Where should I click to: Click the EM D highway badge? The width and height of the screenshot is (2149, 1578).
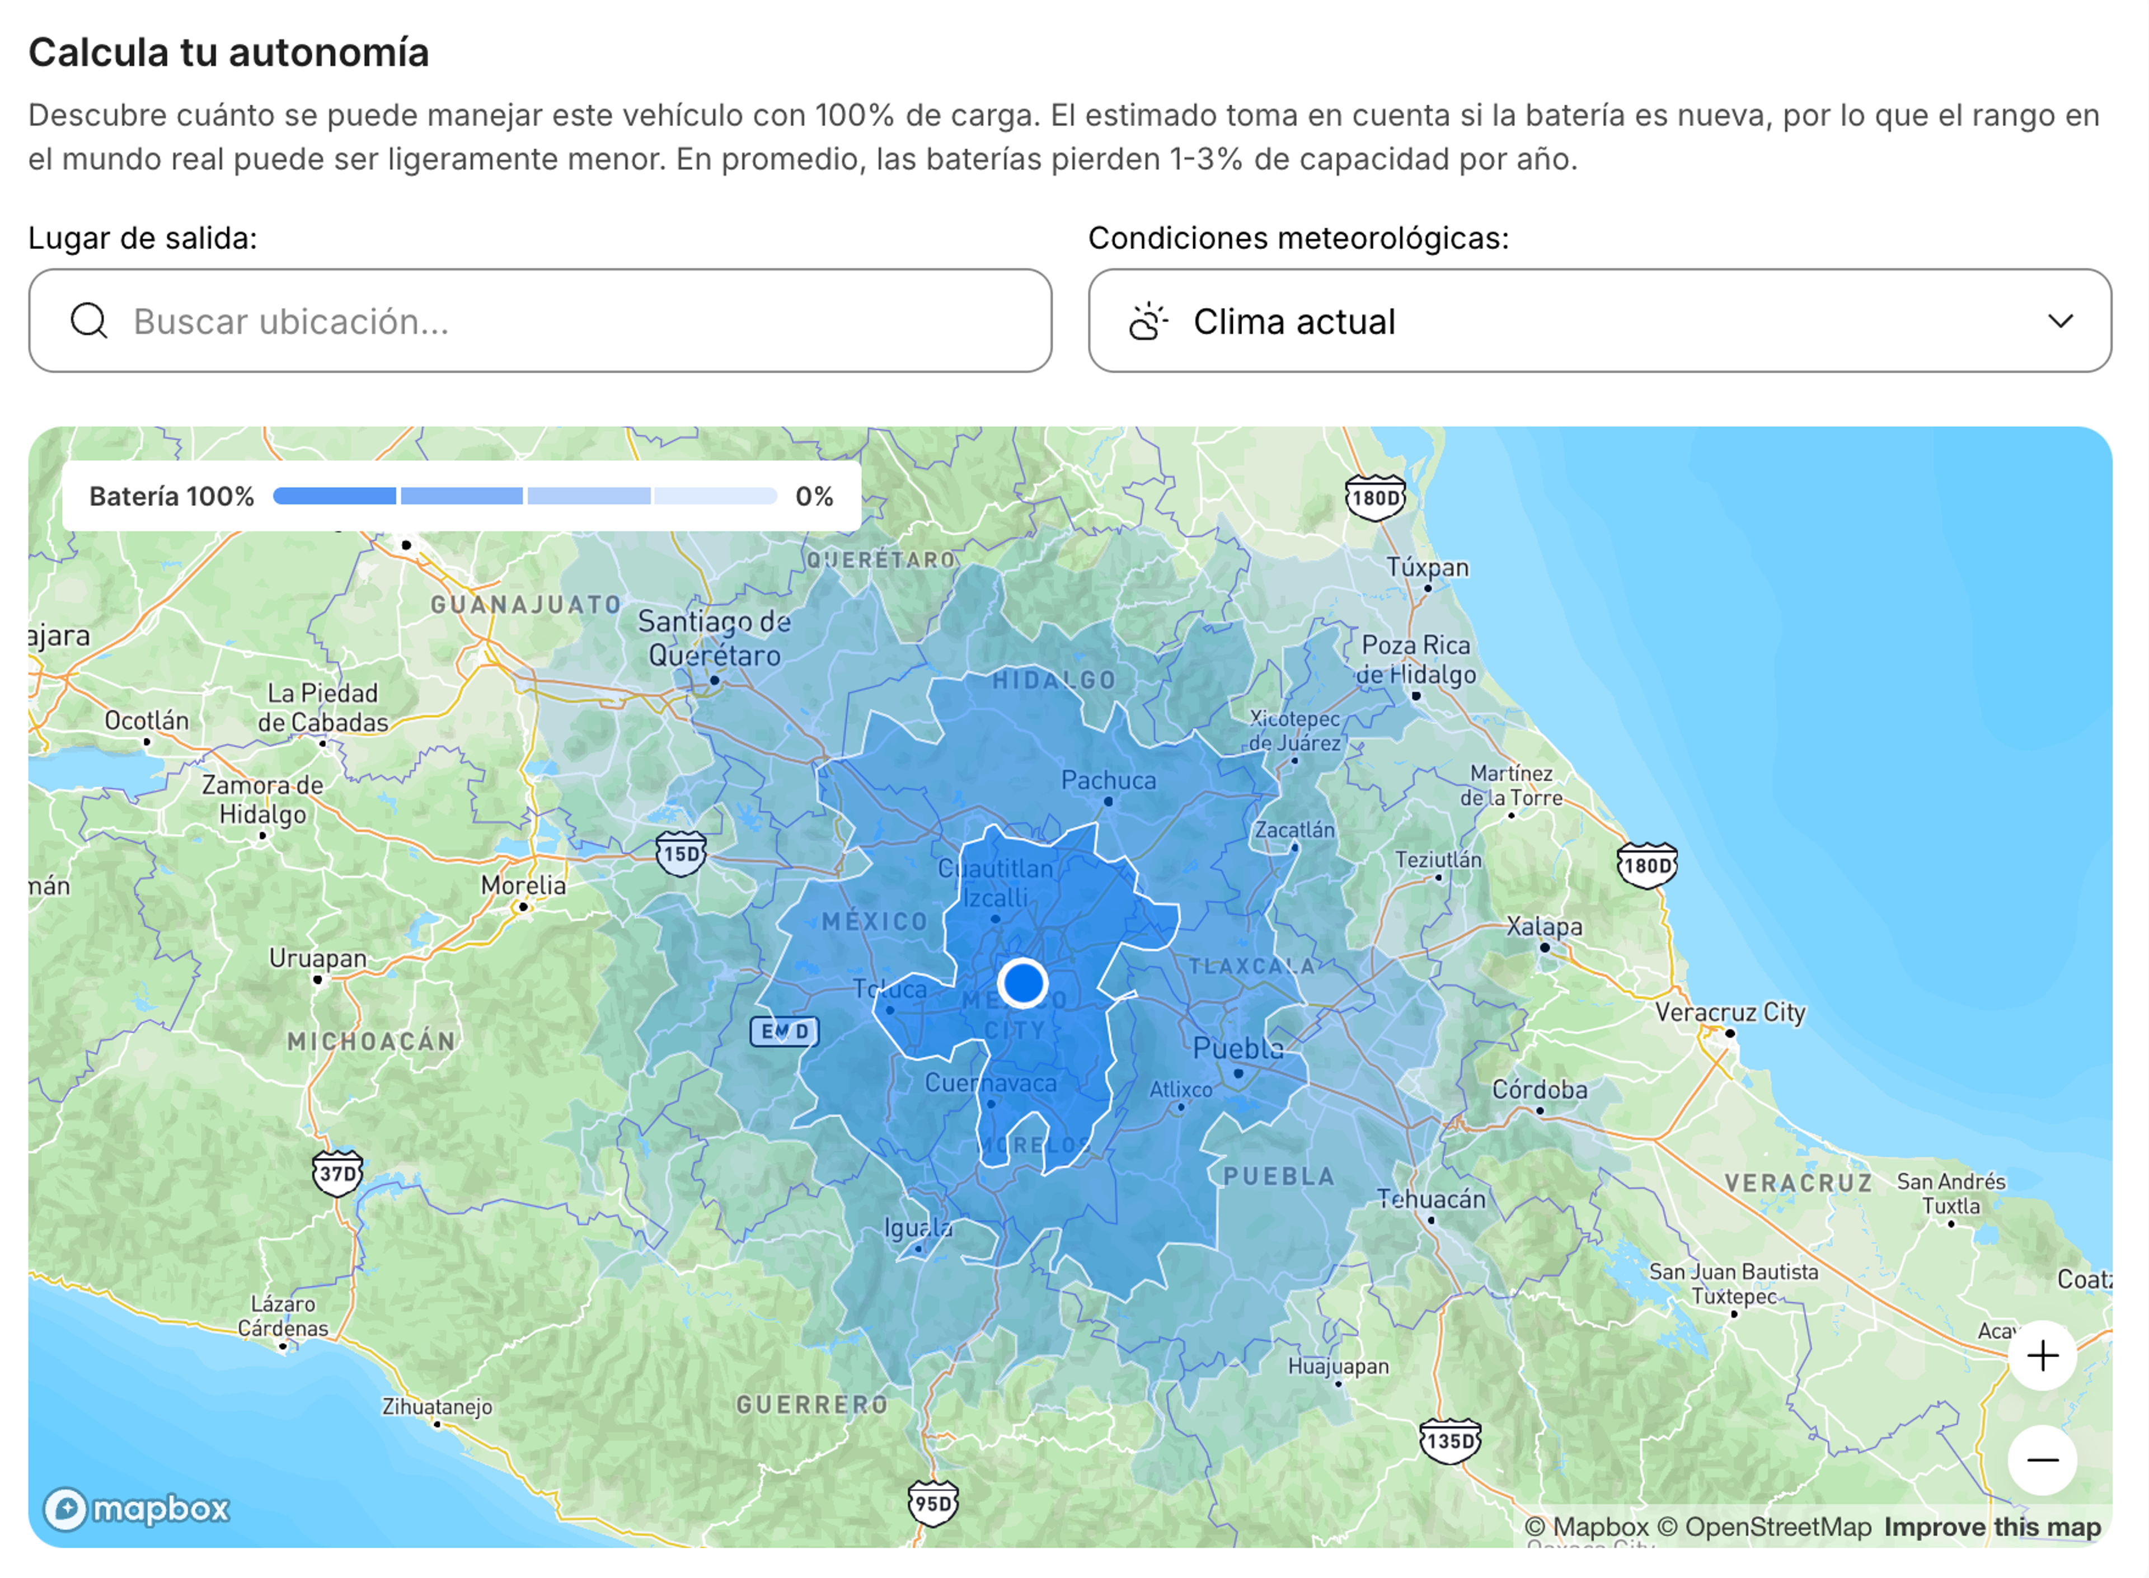tap(785, 1031)
